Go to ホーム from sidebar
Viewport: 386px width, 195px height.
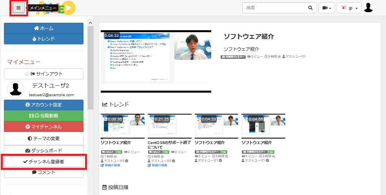43,28
